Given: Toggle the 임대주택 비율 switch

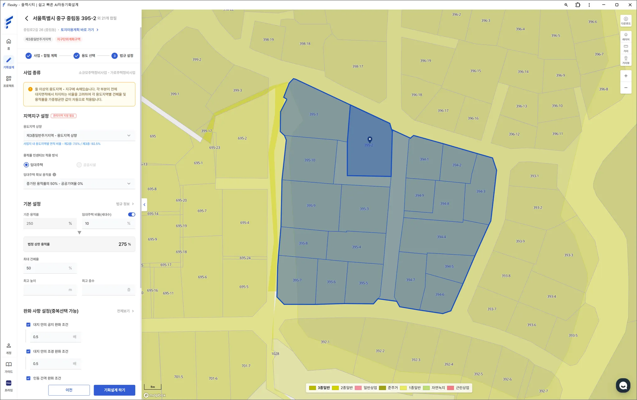Looking at the screenshot, I should [x=132, y=214].
